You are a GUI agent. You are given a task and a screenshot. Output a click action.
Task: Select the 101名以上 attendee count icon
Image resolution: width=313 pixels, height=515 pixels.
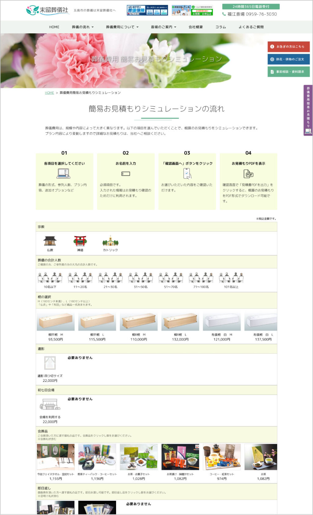(x=231, y=278)
